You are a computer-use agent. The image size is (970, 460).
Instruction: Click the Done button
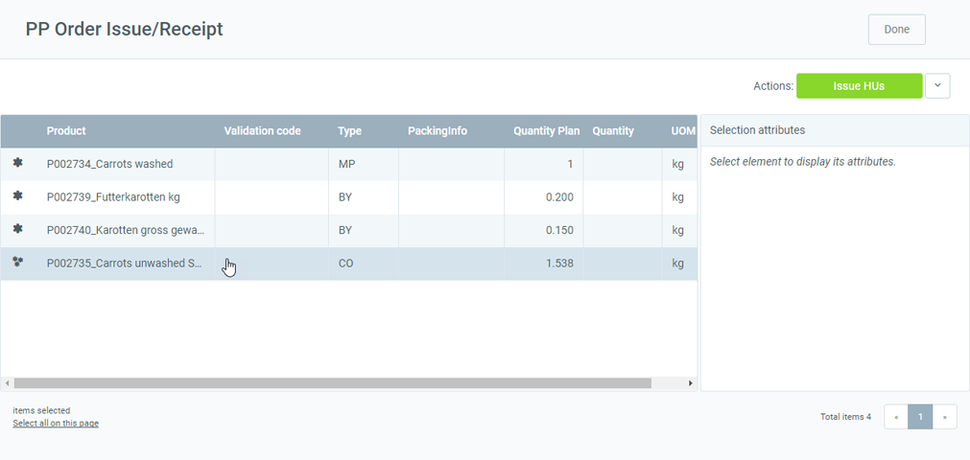point(896,30)
